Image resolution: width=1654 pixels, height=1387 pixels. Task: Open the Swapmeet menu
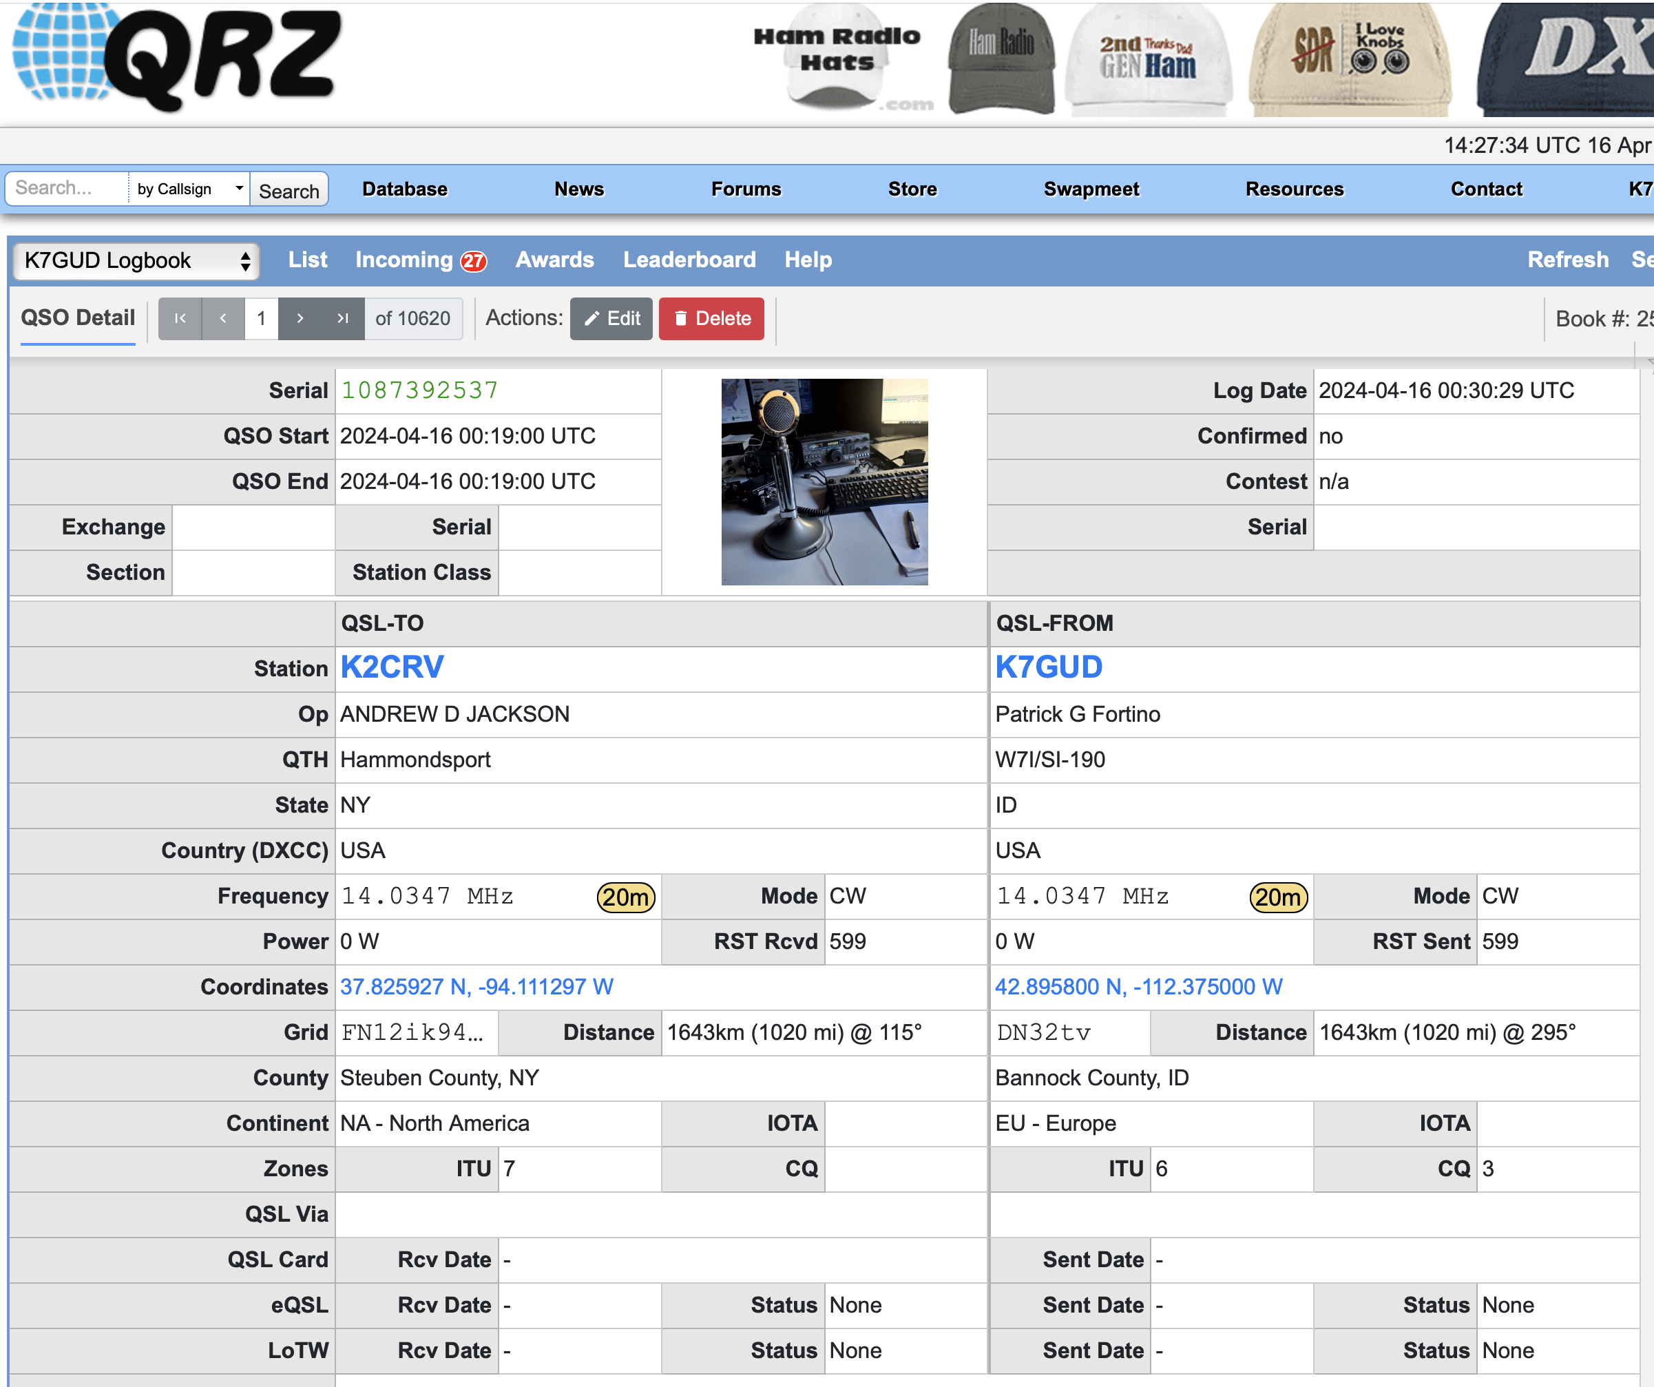click(x=1091, y=189)
